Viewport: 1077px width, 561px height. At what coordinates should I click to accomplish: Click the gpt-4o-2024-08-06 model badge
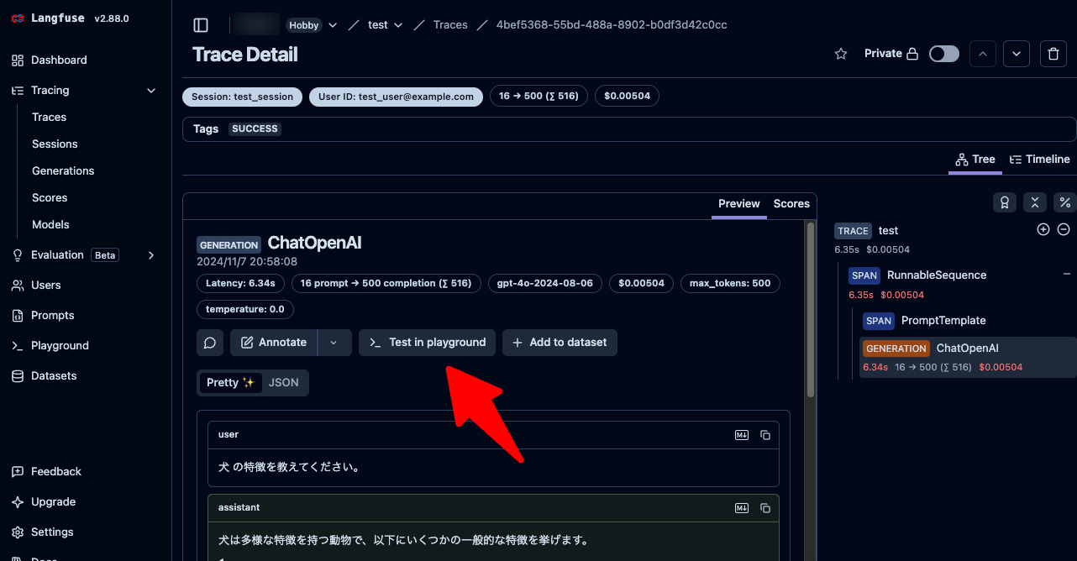pos(544,284)
